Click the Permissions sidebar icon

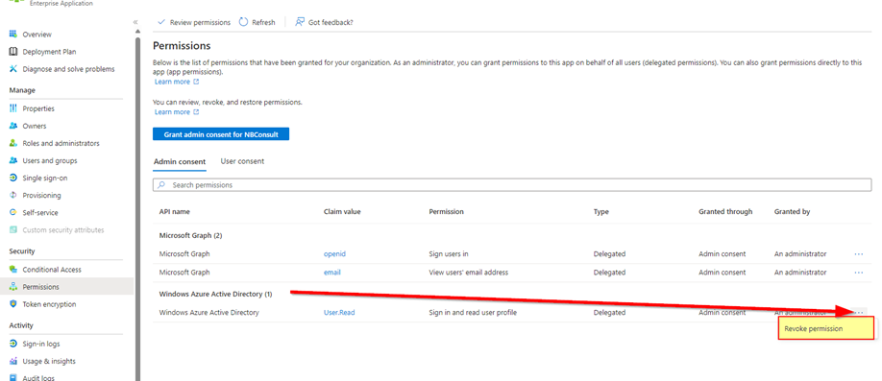13,287
